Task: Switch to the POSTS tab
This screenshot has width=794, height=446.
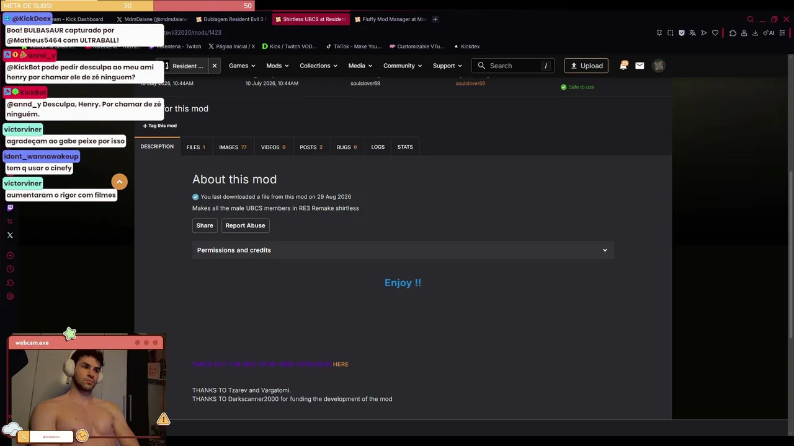Action: click(311, 147)
